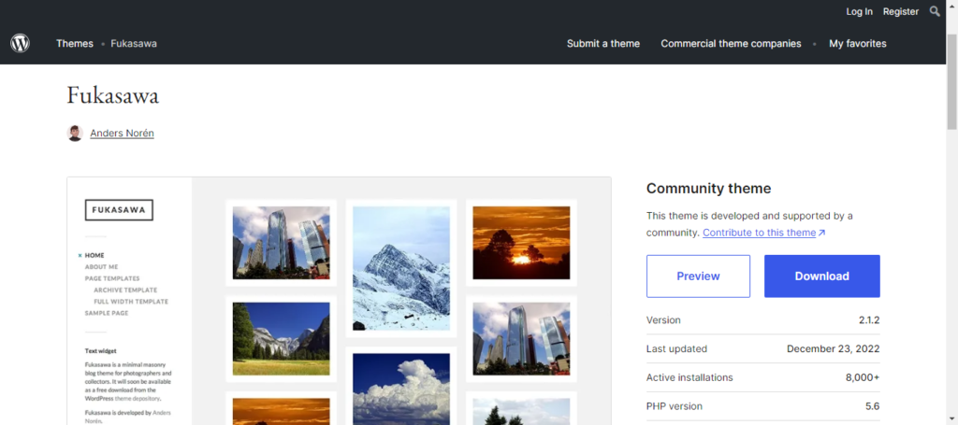This screenshot has height=425, width=958.
Task: Click Anders Norén's avatar picture
Action: point(75,133)
